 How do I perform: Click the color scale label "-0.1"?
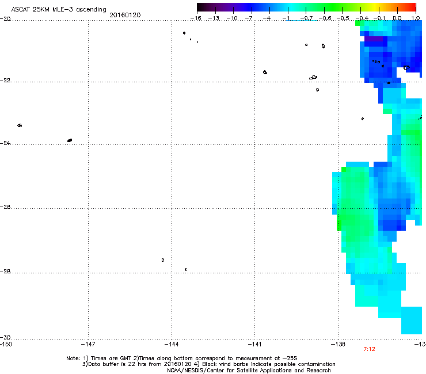click(379, 18)
